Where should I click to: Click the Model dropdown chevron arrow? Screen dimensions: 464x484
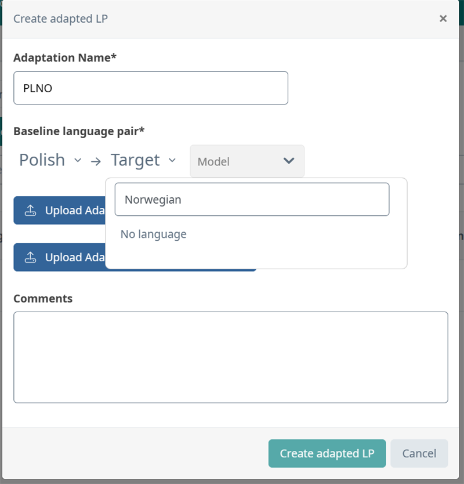click(x=289, y=161)
